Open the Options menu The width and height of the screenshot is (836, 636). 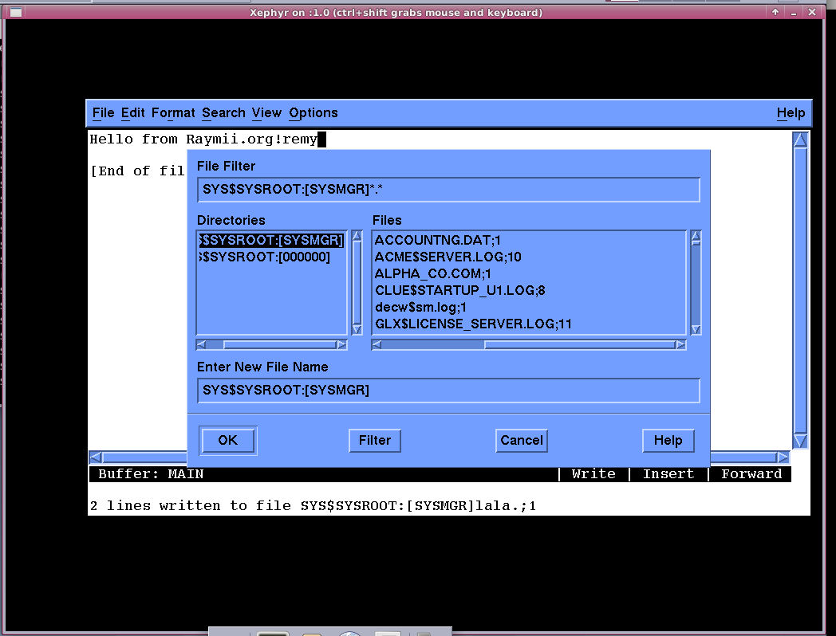313,113
